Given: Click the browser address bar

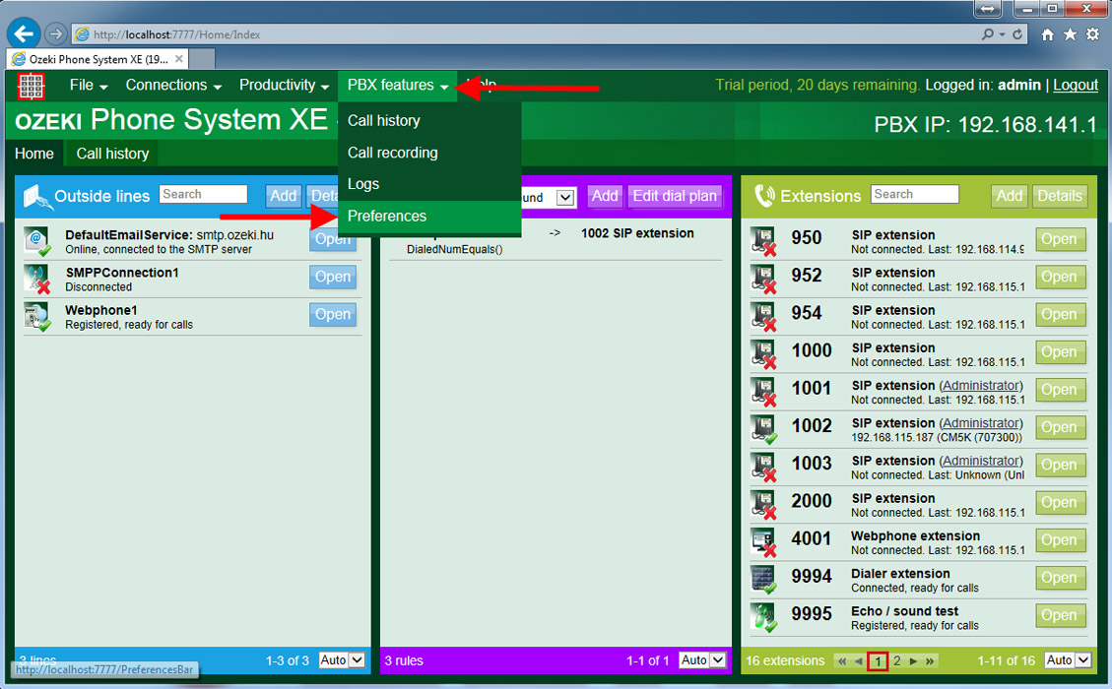Looking at the screenshot, I should pyautogui.click(x=525, y=34).
